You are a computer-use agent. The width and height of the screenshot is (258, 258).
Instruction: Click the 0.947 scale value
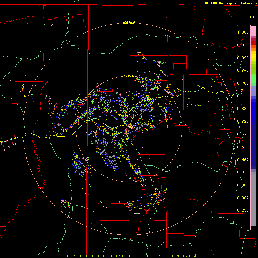[243, 45]
